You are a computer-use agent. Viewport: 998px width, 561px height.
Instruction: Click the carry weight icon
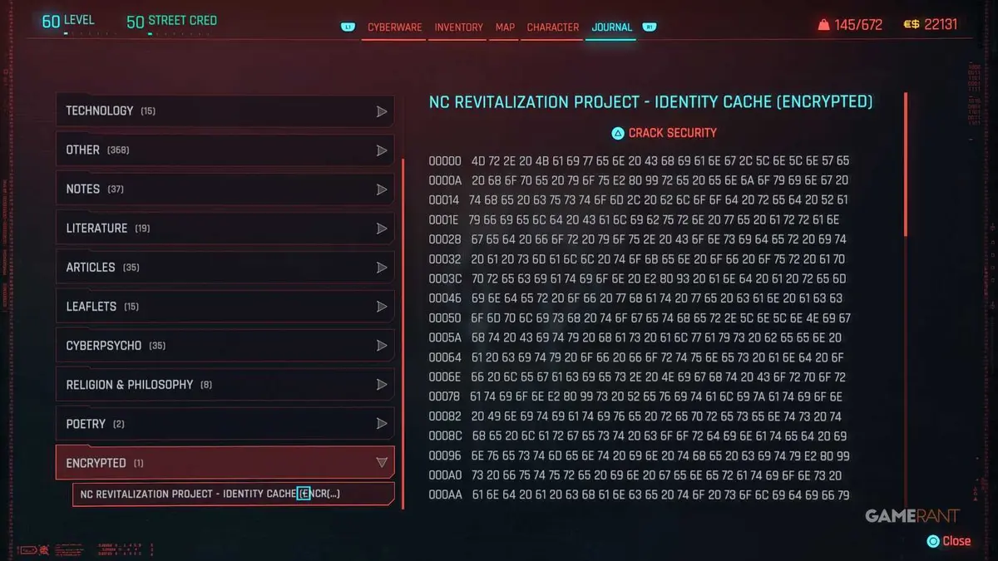pos(823,25)
